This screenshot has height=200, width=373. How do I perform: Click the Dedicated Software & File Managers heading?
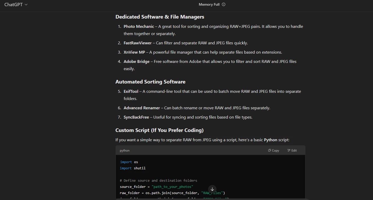160,17
